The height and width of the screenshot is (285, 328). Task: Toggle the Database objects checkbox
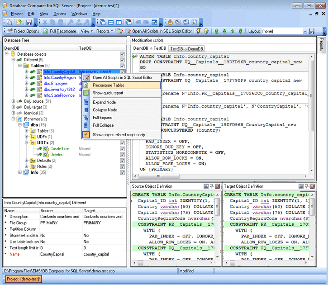tap(122, 54)
